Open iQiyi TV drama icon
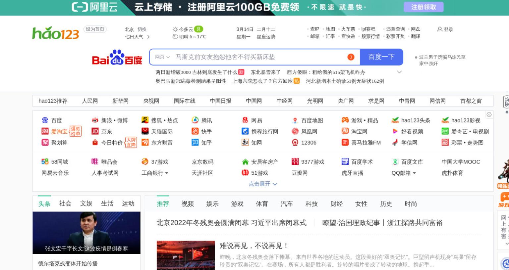Screen dimensions: 509x270 [x=445, y=131]
